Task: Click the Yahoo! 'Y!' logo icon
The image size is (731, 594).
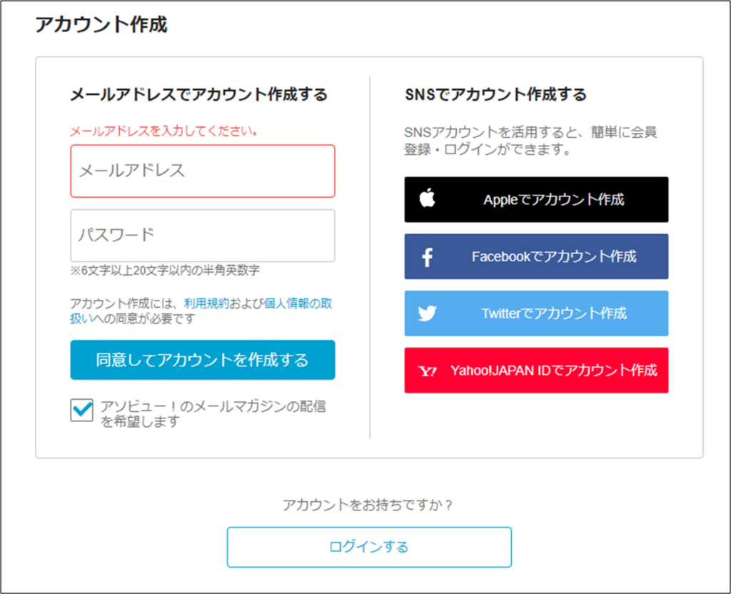Action: (427, 371)
